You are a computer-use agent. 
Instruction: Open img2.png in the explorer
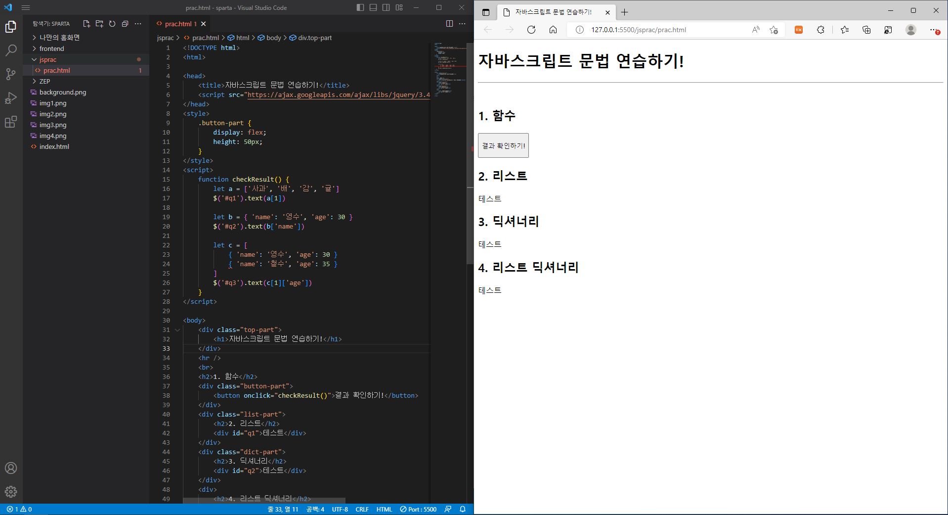pos(86,114)
